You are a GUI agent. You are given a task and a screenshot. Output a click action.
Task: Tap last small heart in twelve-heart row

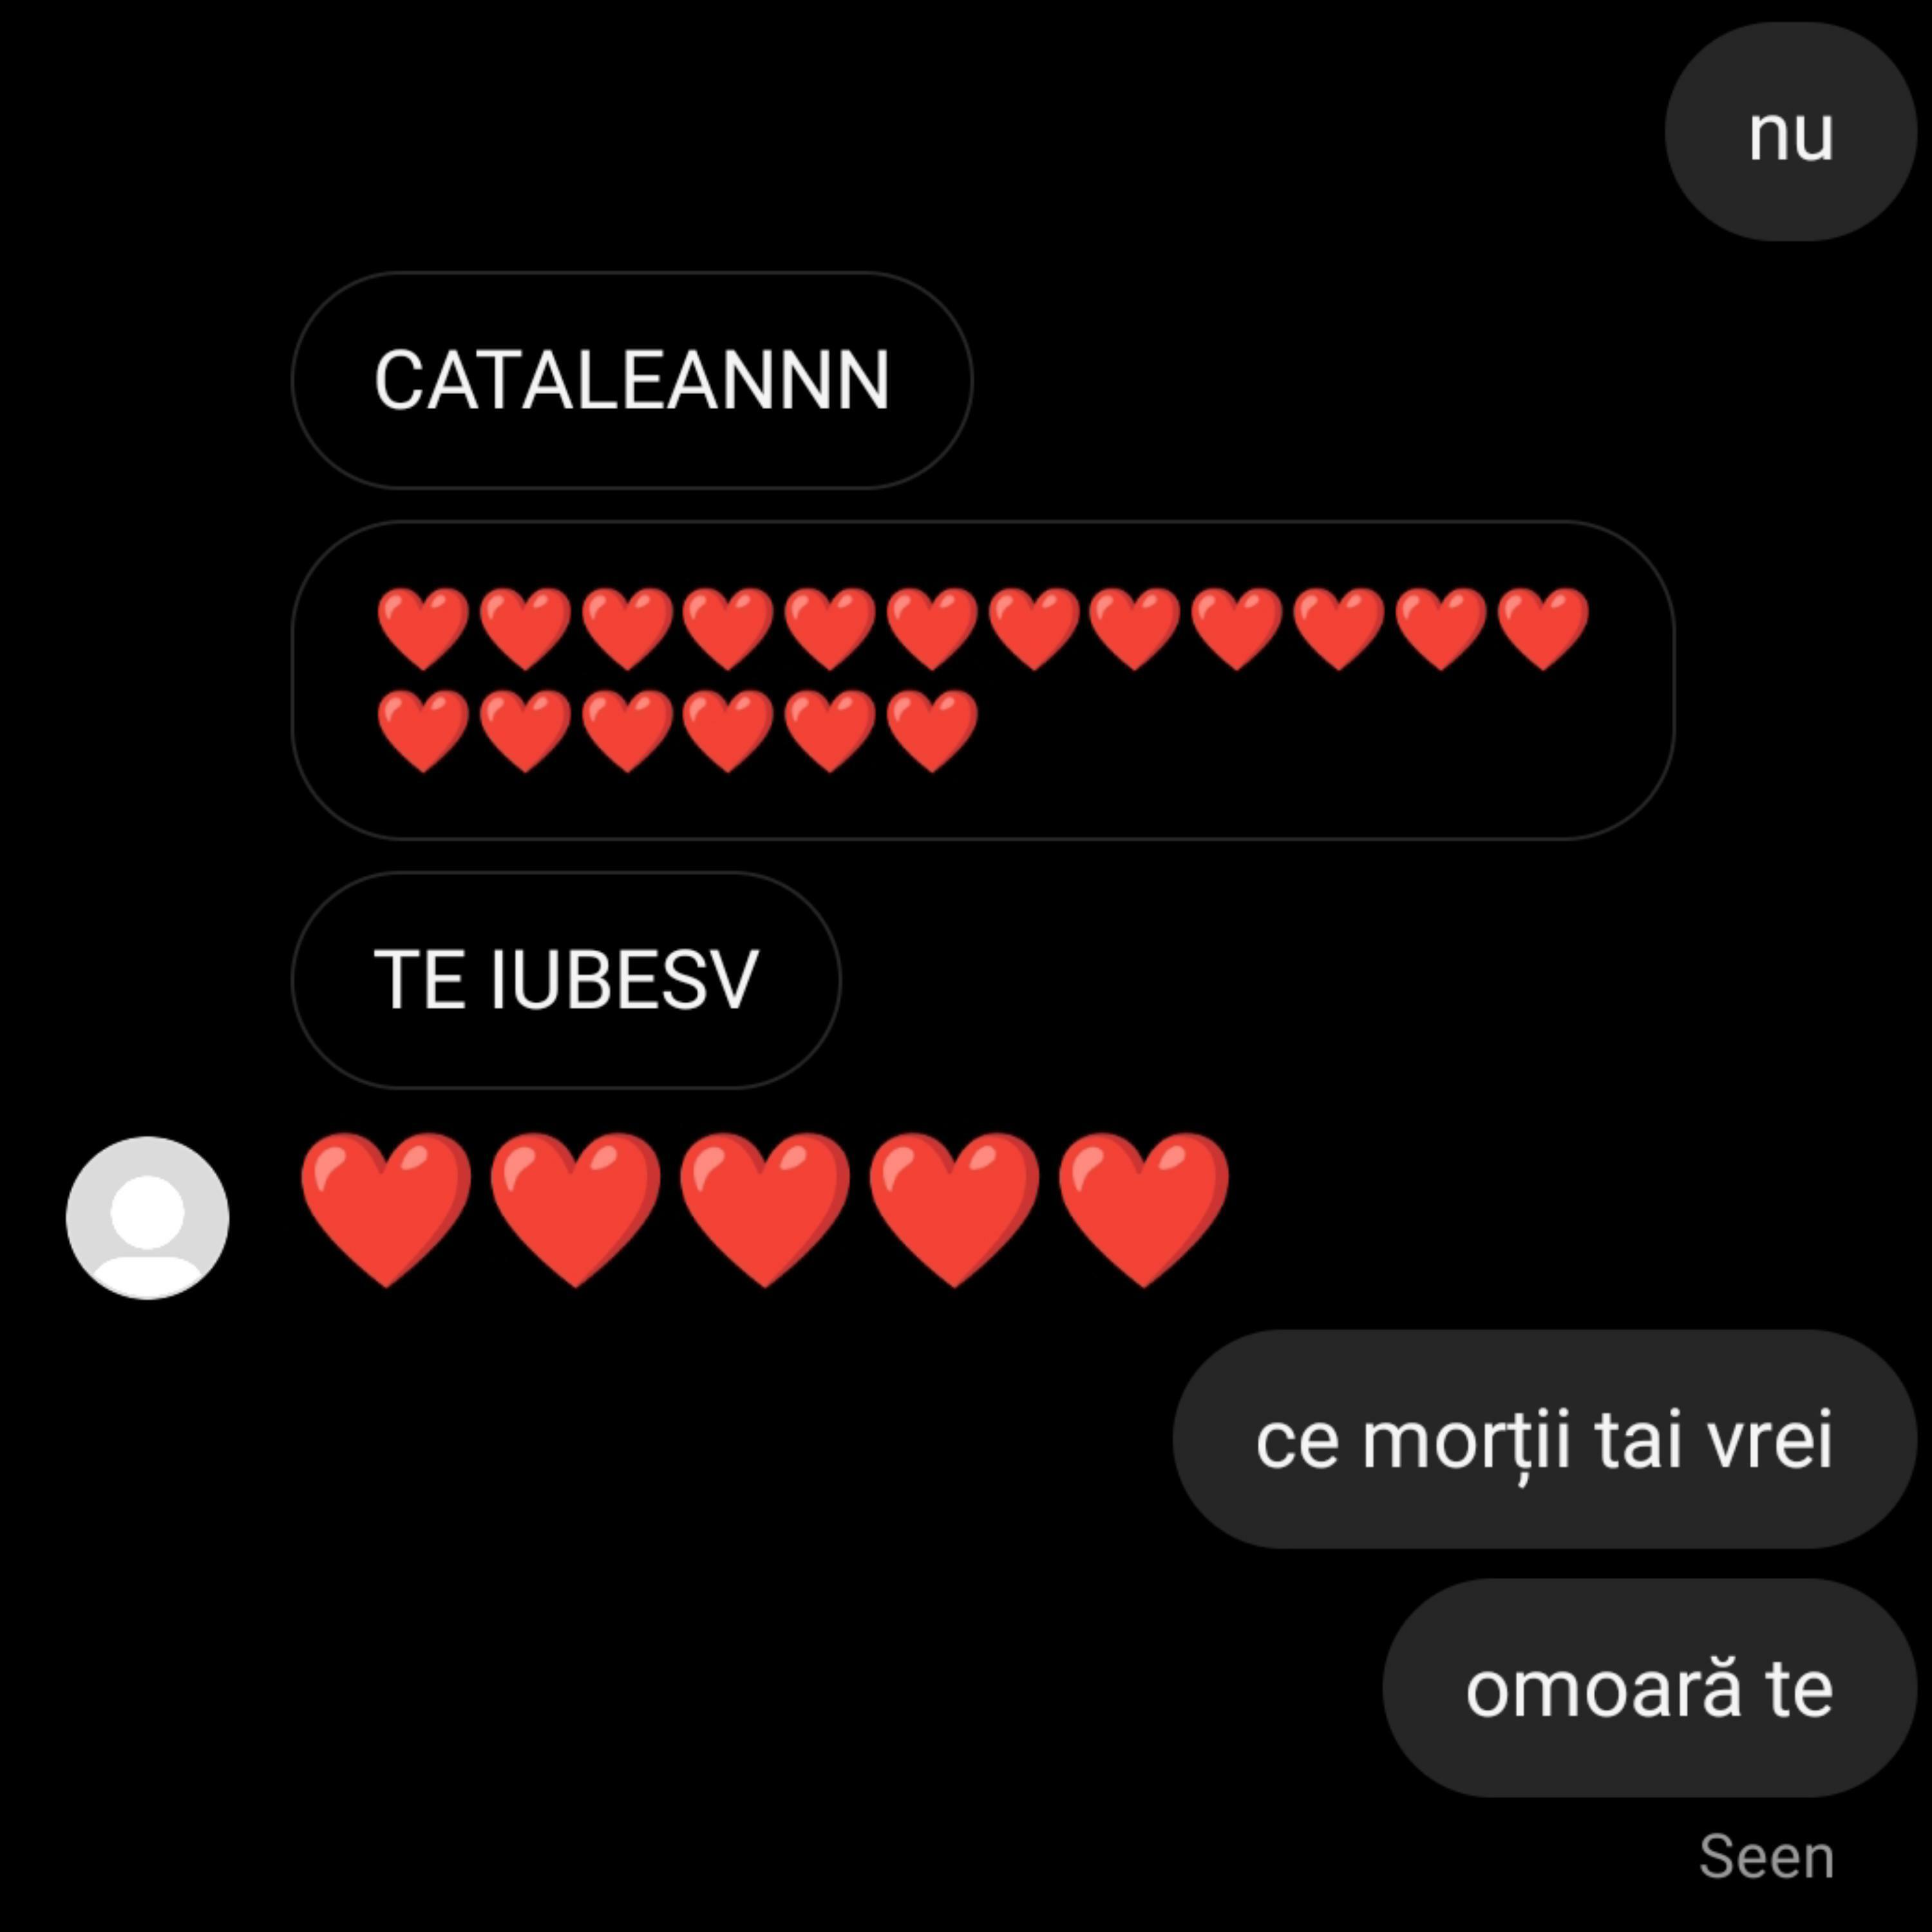[x=1543, y=629]
